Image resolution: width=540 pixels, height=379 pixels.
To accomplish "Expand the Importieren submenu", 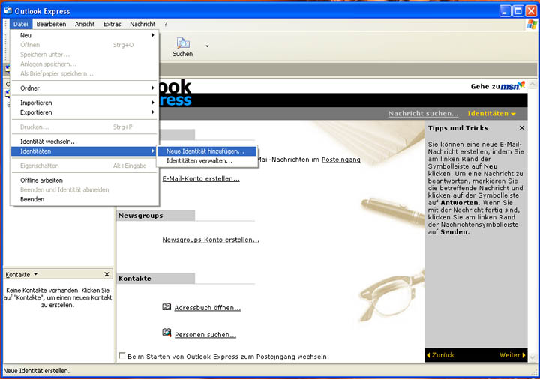I will pos(84,103).
